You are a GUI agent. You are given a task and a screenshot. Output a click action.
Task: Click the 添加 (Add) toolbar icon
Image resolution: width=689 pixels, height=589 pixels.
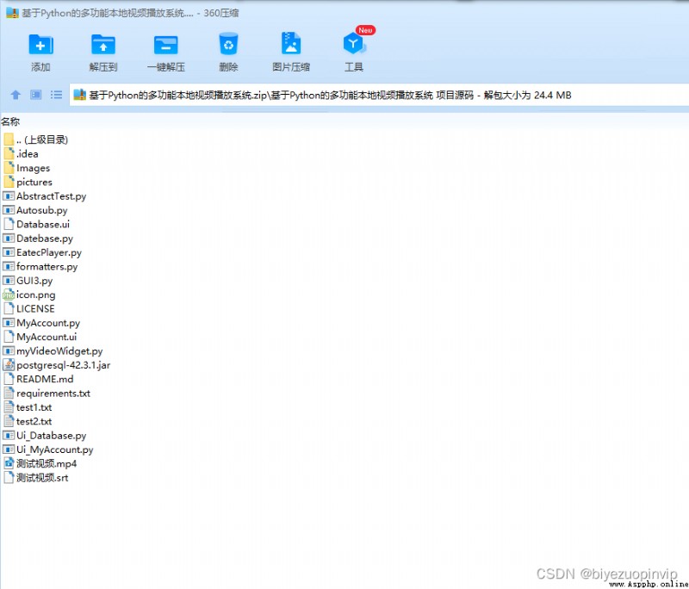coord(40,45)
